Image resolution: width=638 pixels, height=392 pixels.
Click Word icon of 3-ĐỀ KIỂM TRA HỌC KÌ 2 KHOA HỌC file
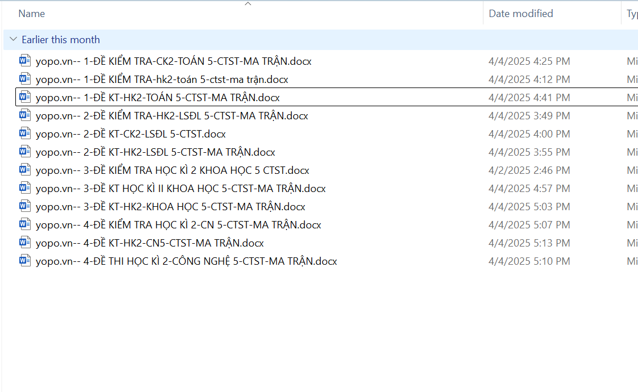pyautogui.click(x=24, y=170)
